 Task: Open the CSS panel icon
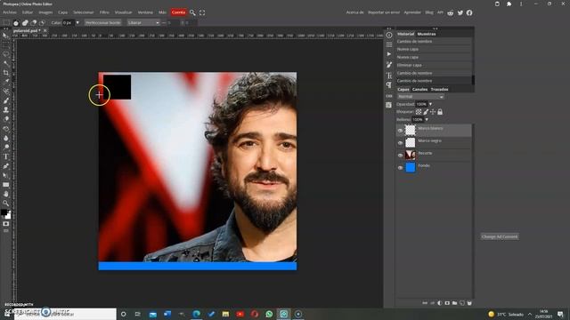tap(389, 96)
